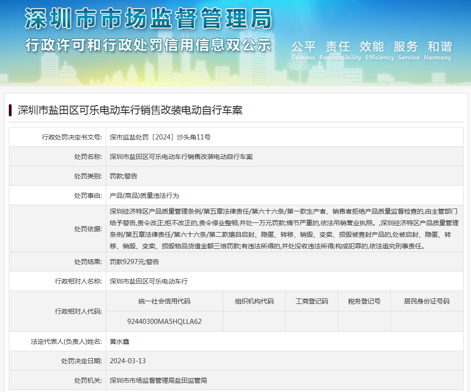
Task: Select the name 黄水鑫
Action: point(119,341)
